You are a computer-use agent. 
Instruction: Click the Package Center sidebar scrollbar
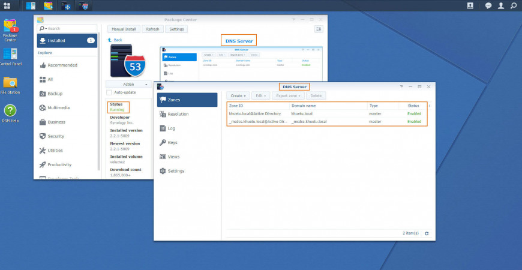(x=99, y=101)
